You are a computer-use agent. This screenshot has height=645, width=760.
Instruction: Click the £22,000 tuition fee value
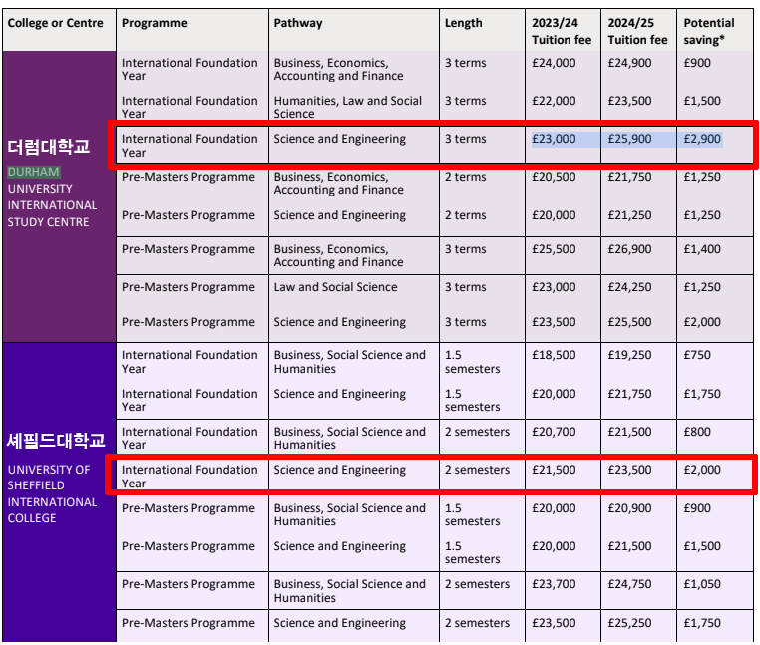(554, 101)
